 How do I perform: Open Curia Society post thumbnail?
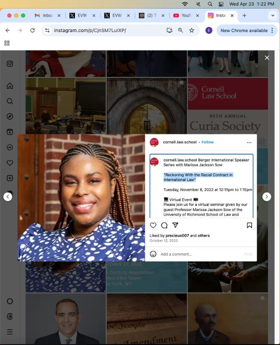pos(228,106)
